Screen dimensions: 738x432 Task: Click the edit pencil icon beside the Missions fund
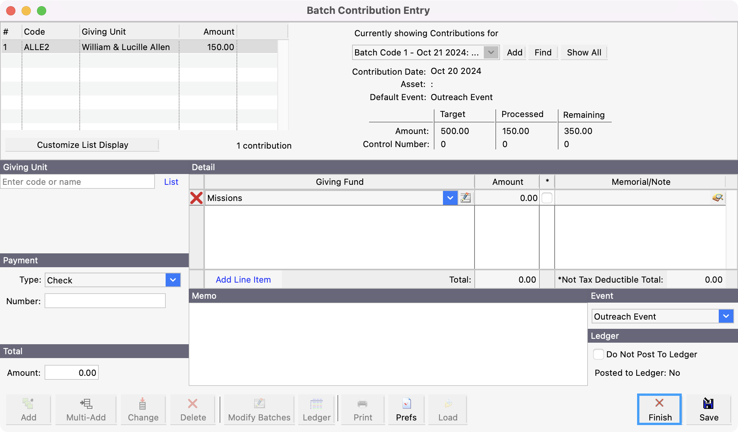point(465,198)
